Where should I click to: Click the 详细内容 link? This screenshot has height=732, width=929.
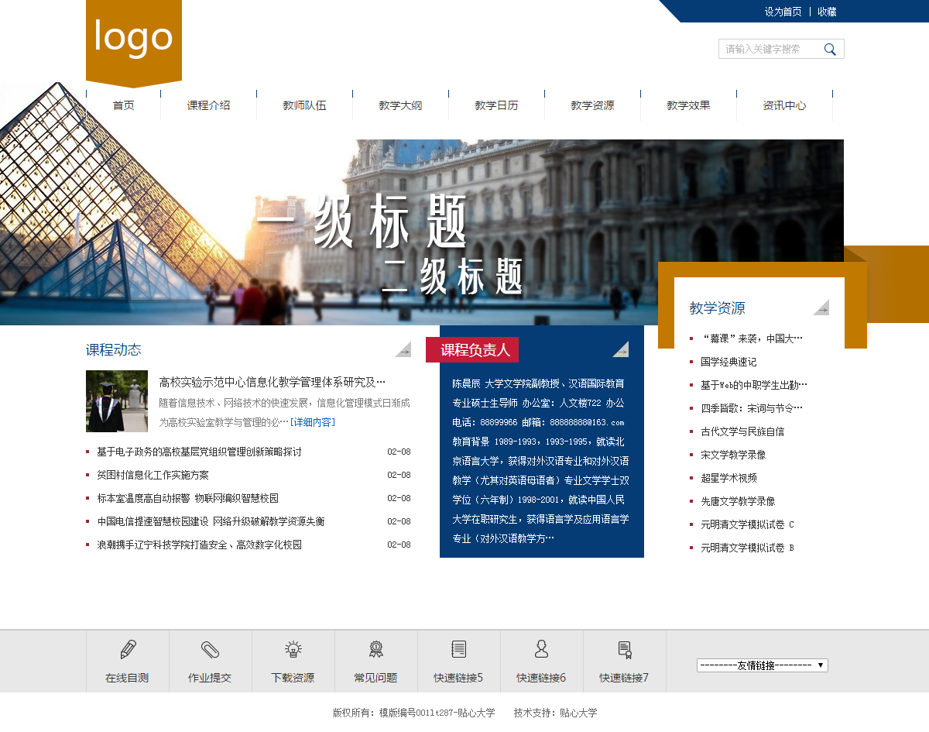(x=313, y=423)
